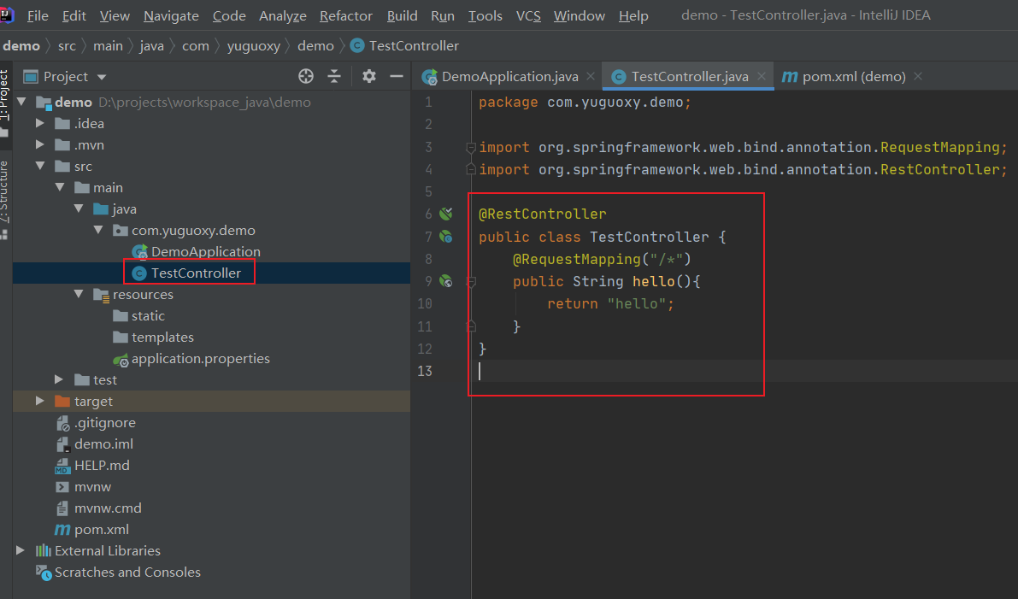Click the mvnw script file icon
The height and width of the screenshot is (599, 1018).
[62, 487]
